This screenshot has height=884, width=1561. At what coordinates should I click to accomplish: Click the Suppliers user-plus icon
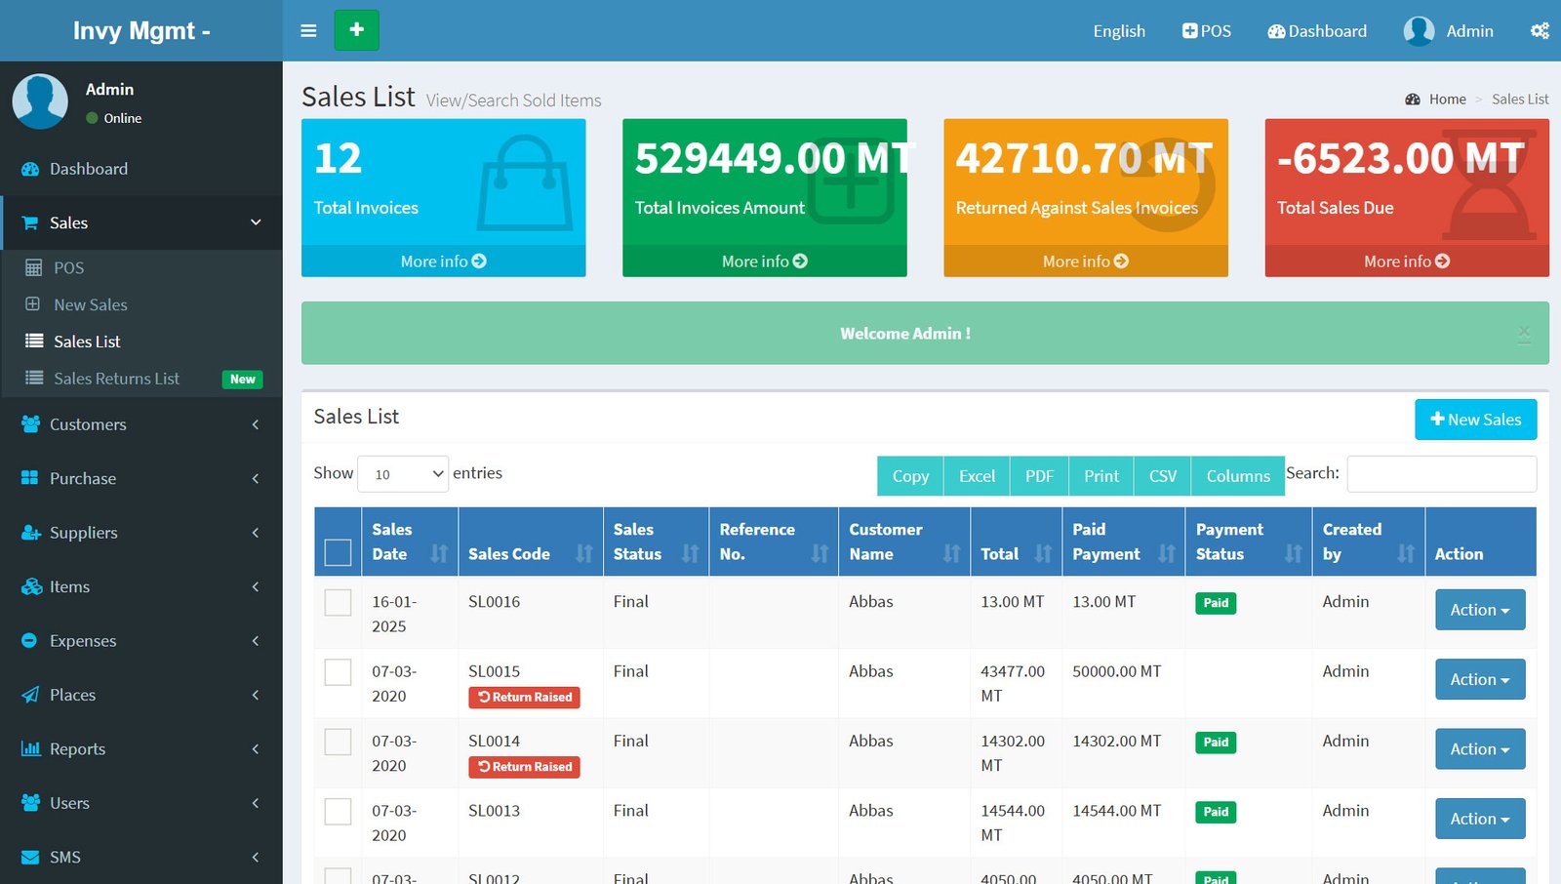pos(30,533)
